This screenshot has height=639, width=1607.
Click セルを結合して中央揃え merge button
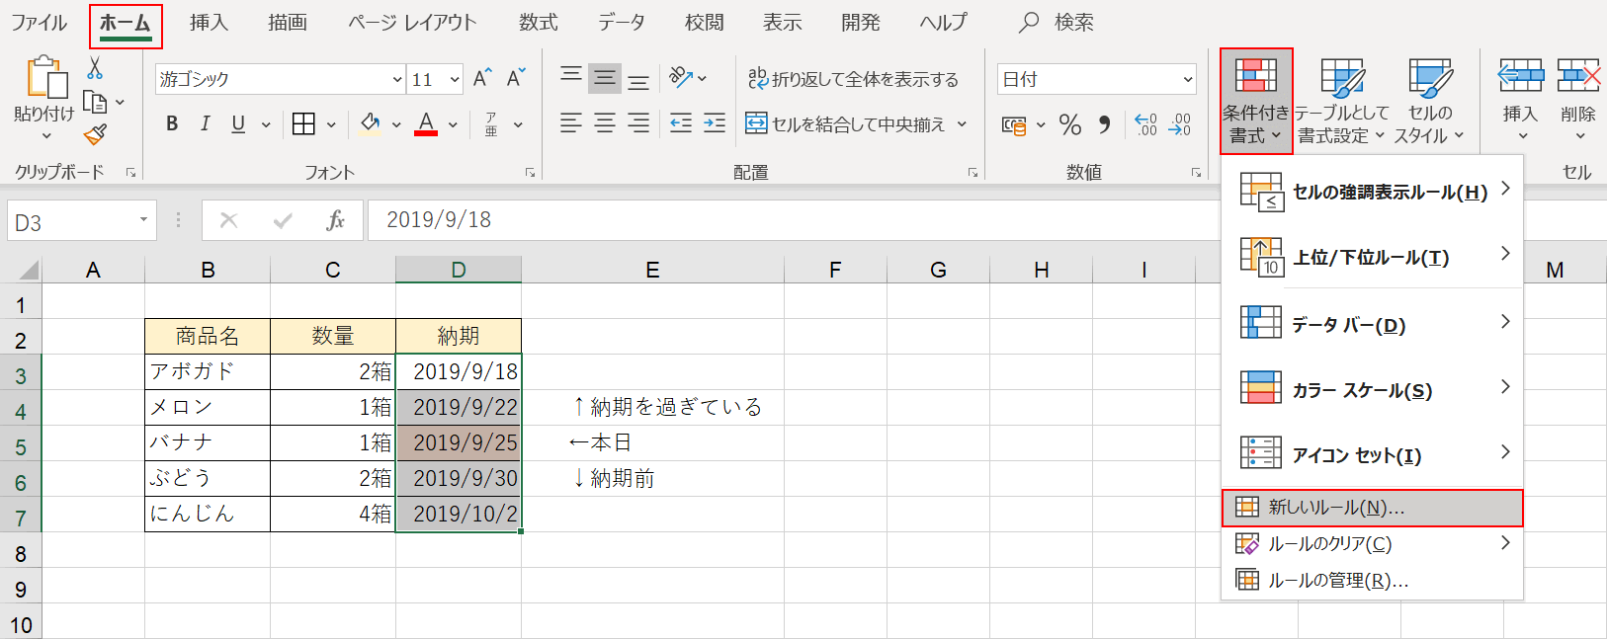pos(846,123)
